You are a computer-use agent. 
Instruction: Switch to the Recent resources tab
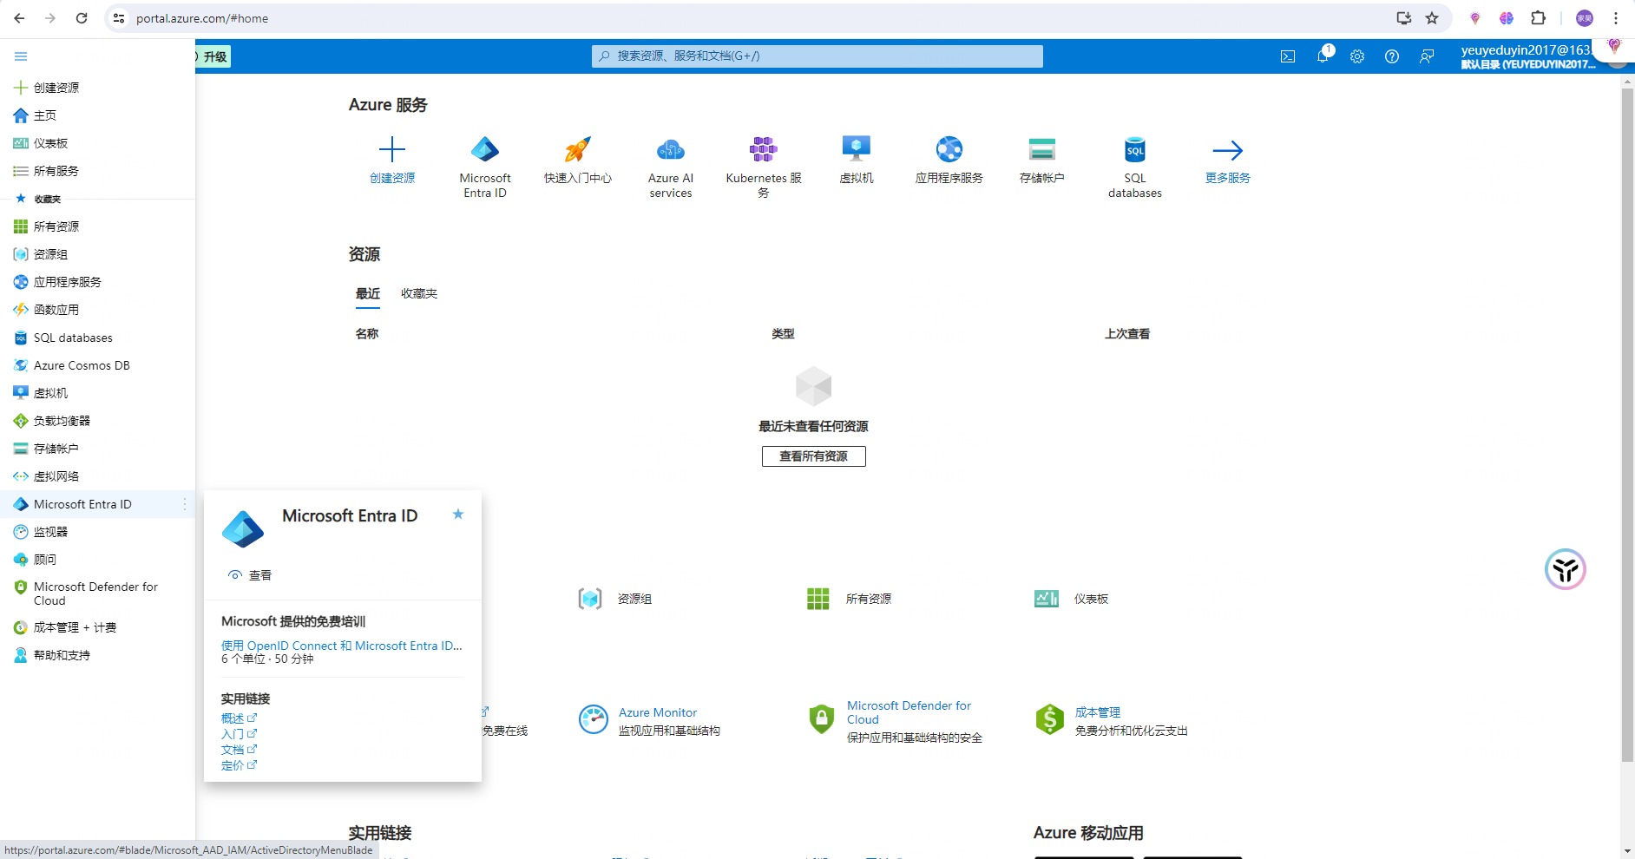[x=368, y=293]
